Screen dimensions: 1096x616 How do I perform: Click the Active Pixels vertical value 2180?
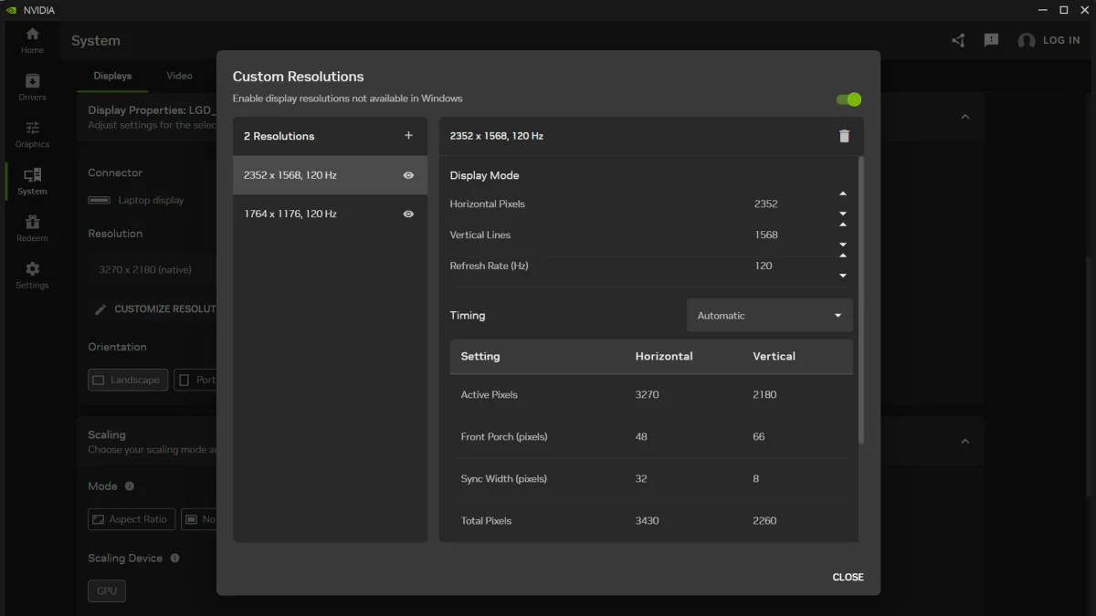pyautogui.click(x=764, y=395)
